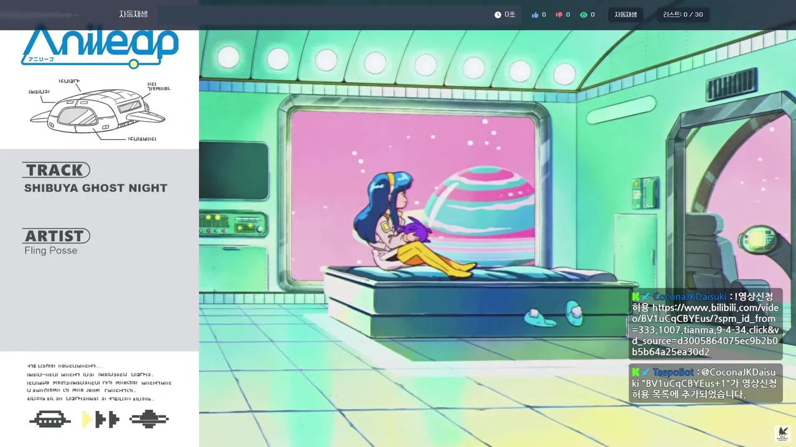This screenshot has width=796, height=447.
Task: Click the right spinning-top ship pixel icon
Action: click(x=149, y=419)
